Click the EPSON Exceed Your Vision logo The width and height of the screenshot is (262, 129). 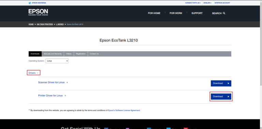(38, 13)
